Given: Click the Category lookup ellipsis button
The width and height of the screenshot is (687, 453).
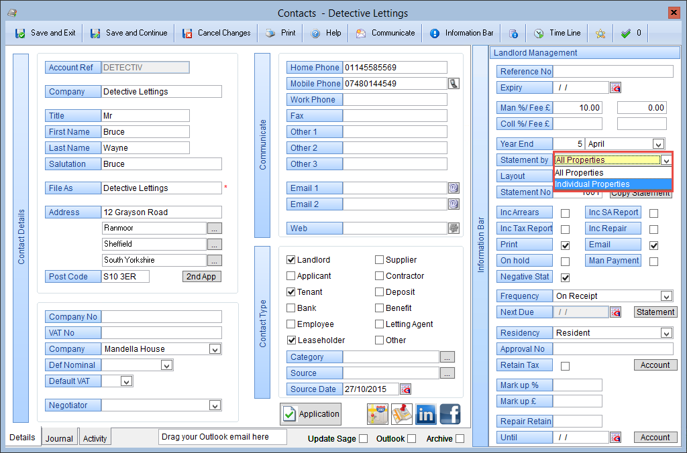Looking at the screenshot, I should pyautogui.click(x=447, y=357).
